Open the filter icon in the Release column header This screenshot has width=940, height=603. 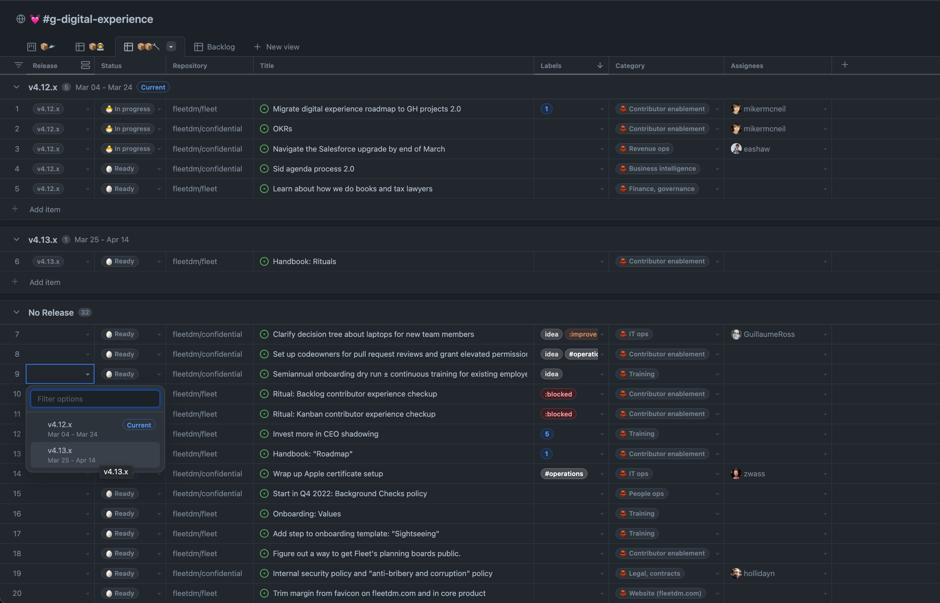(x=19, y=65)
